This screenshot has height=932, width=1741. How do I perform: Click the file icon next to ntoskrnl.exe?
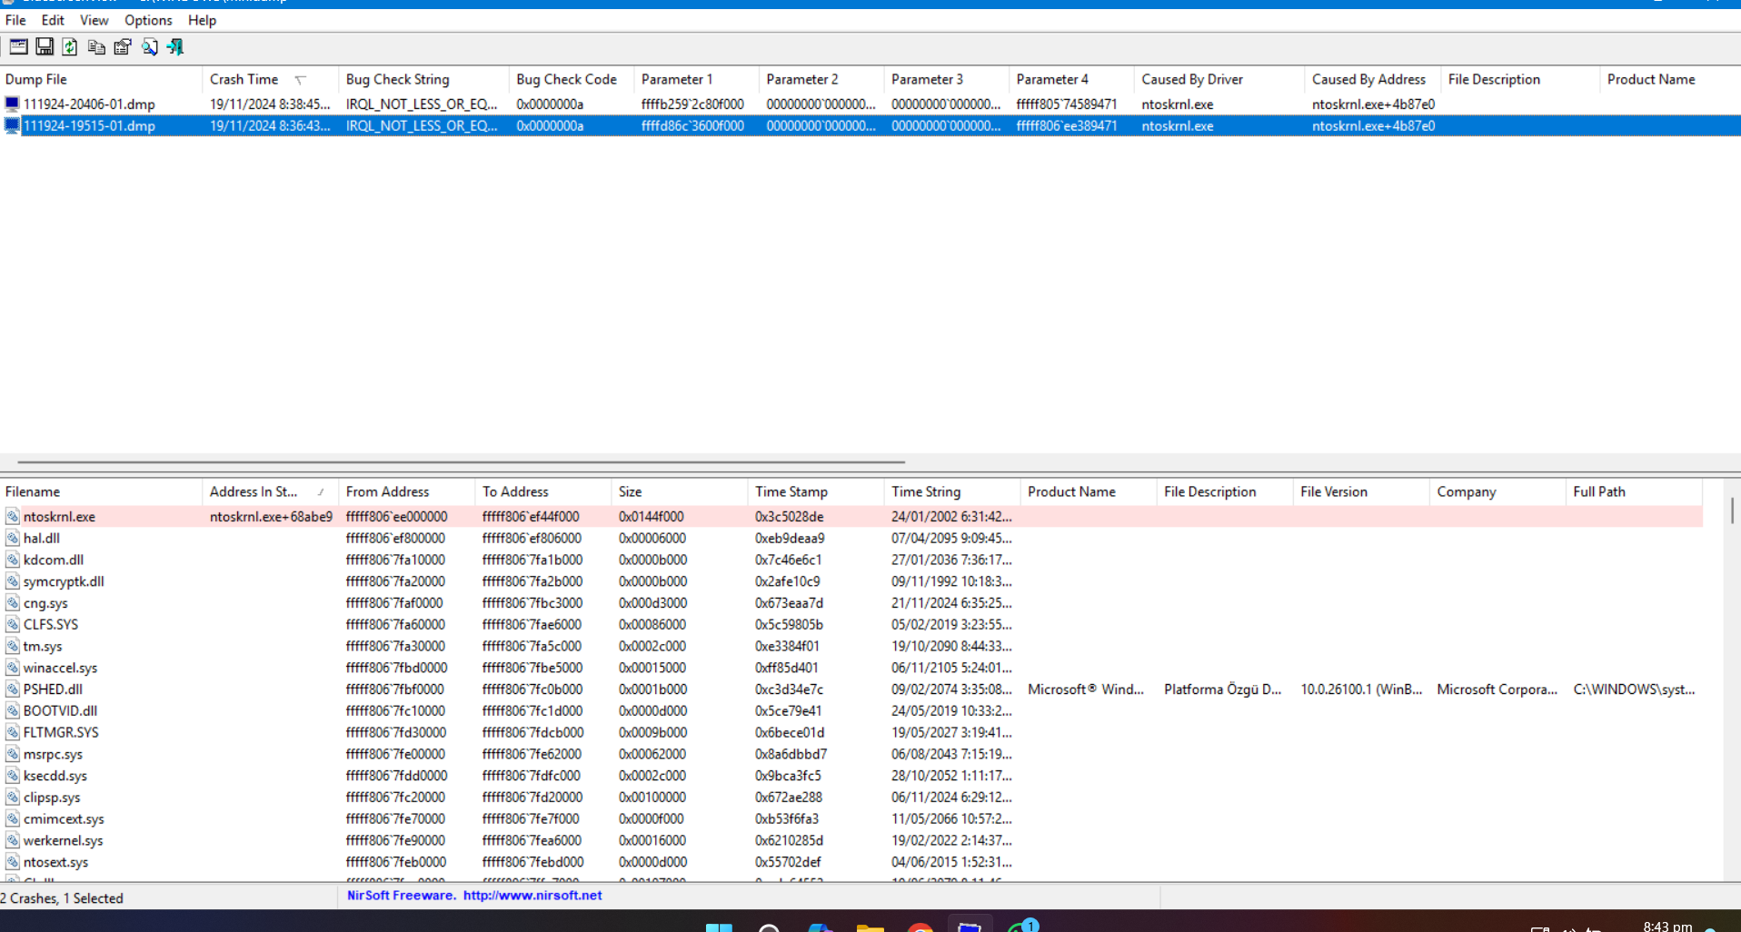coord(13,517)
